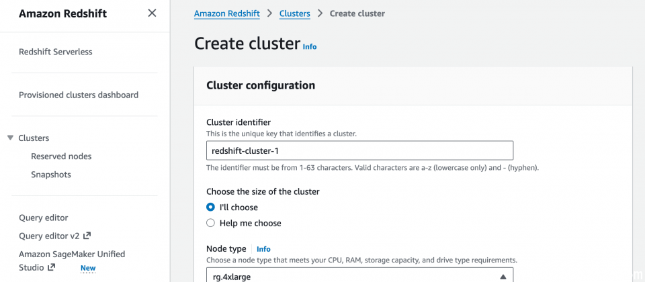Image resolution: width=645 pixels, height=282 pixels.
Task: Click the breadcrumb chevron after Amazon Redshift
Action: point(269,13)
